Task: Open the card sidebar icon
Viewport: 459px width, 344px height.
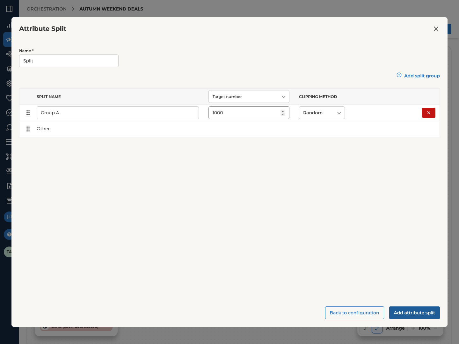Action: [x=9, y=142]
